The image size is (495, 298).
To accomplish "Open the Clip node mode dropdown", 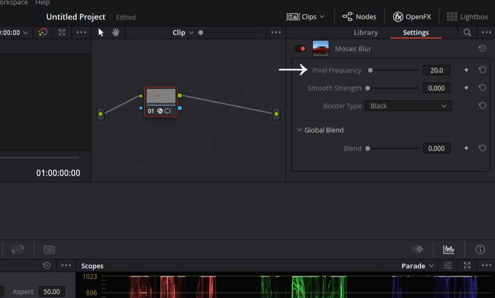I will click(183, 33).
